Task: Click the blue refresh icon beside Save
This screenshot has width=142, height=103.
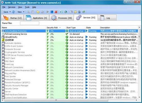Action: pyautogui.click(x=14, y=12)
